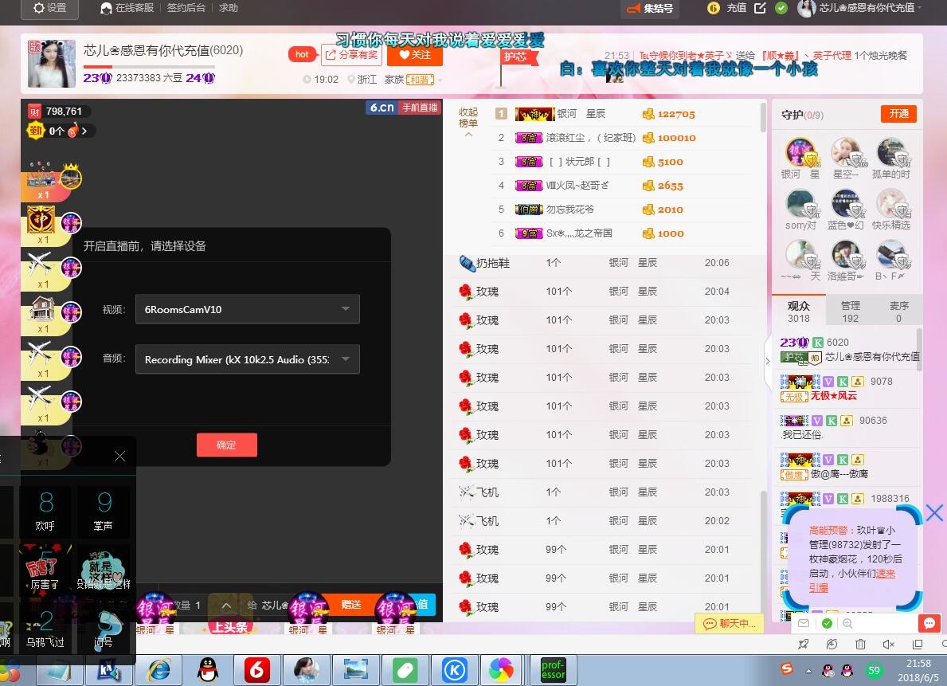Click the 上头条 badge
Image resolution: width=947 pixels, height=686 pixels.
pyautogui.click(x=229, y=627)
